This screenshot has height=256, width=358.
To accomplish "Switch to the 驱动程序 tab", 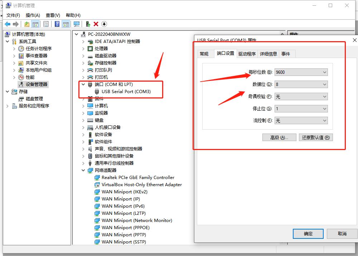I will pyautogui.click(x=247, y=54).
